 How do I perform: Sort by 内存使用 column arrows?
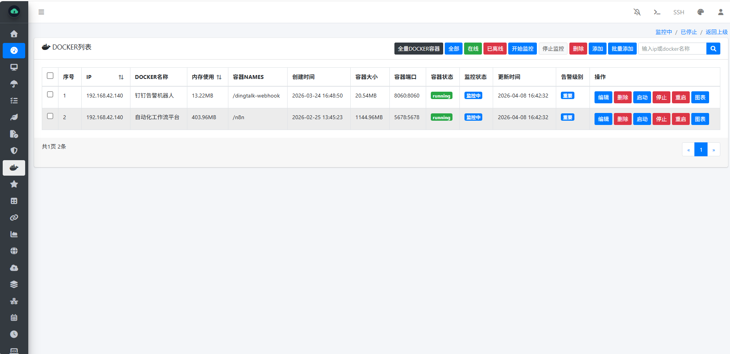[x=219, y=77]
